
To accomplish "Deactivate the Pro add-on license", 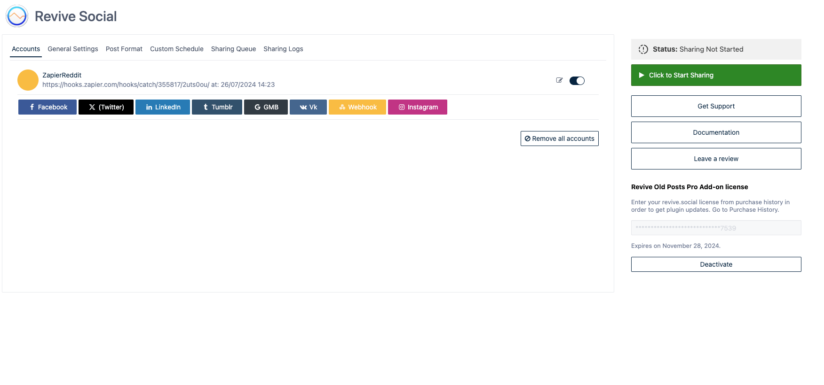I will (716, 264).
